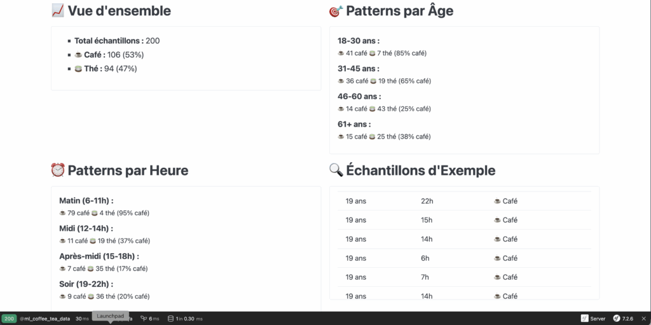Click Café in the 22h row

click(505, 201)
